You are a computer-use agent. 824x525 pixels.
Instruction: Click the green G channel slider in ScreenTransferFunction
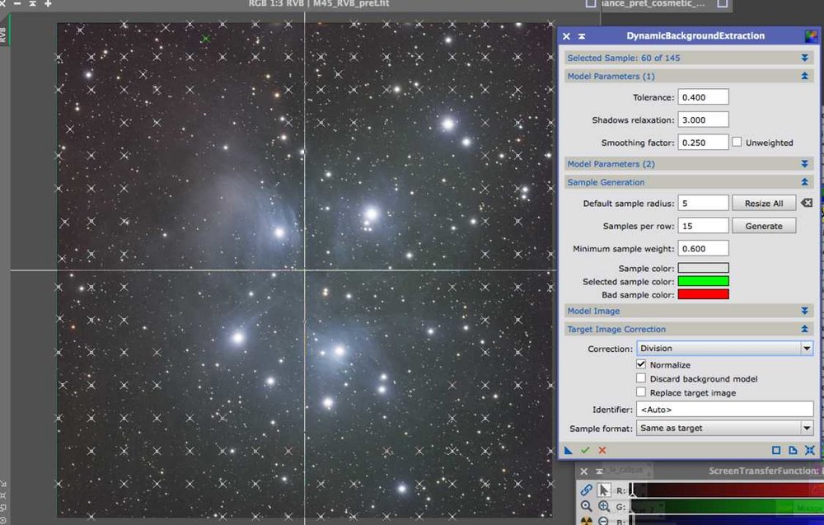727,507
